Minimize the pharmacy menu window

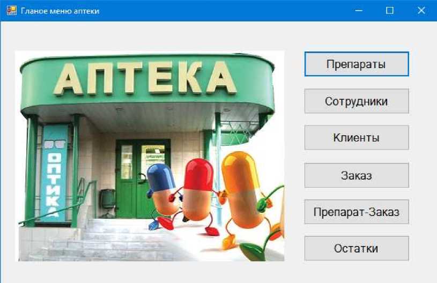(359, 11)
